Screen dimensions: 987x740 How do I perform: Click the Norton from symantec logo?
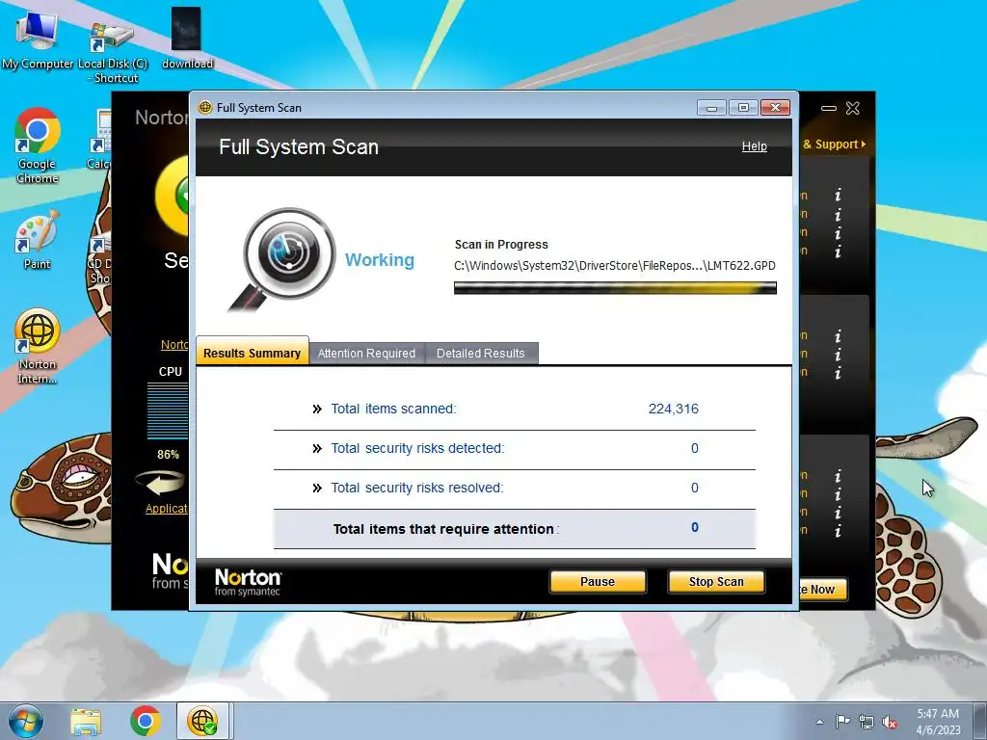(248, 582)
